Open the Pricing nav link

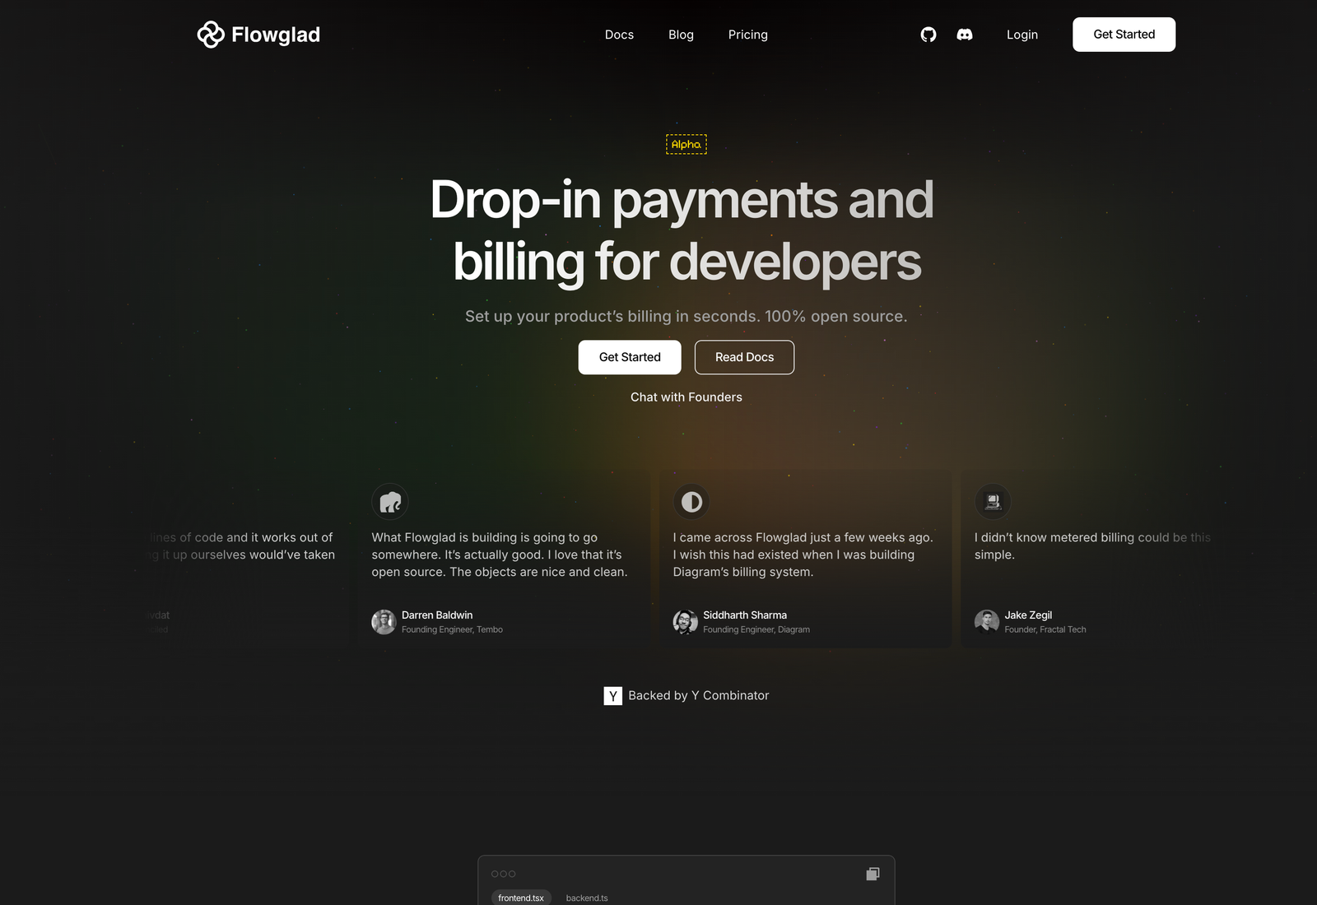(x=748, y=35)
